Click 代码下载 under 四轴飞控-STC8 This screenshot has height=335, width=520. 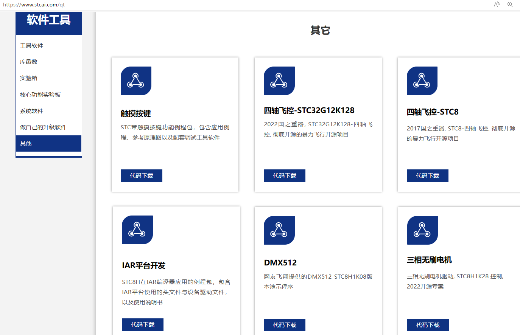point(428,175)
